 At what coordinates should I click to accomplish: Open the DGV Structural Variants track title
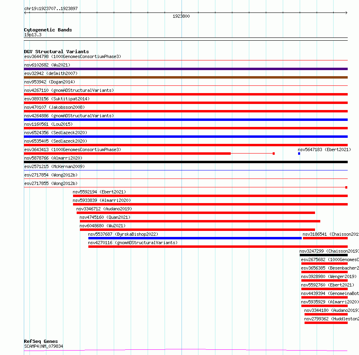pyautogui.click(x=56, y=52)
